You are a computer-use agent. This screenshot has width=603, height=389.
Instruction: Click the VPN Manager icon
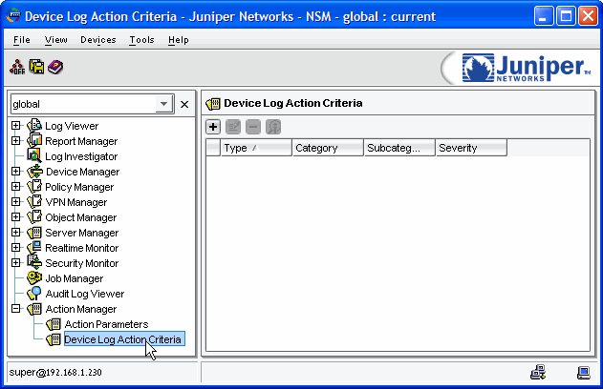click(34, 202)
